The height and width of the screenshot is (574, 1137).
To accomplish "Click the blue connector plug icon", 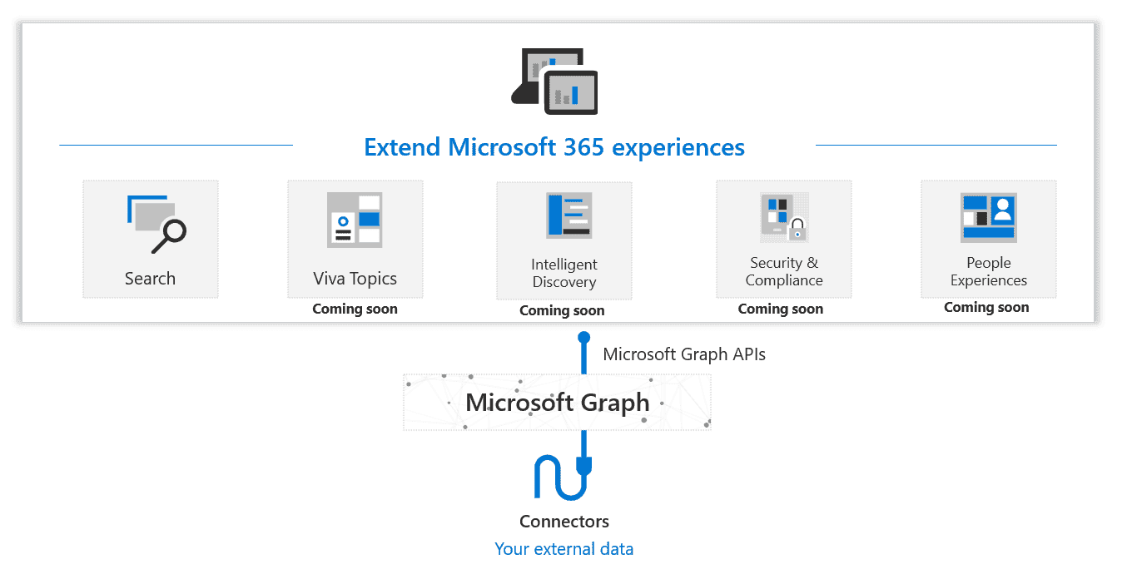I will click(x=564, y=477).
